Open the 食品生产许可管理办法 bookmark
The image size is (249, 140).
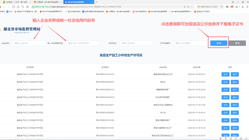click(26, 12)
